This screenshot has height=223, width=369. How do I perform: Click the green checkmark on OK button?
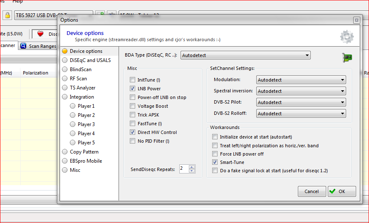(332, 191)
